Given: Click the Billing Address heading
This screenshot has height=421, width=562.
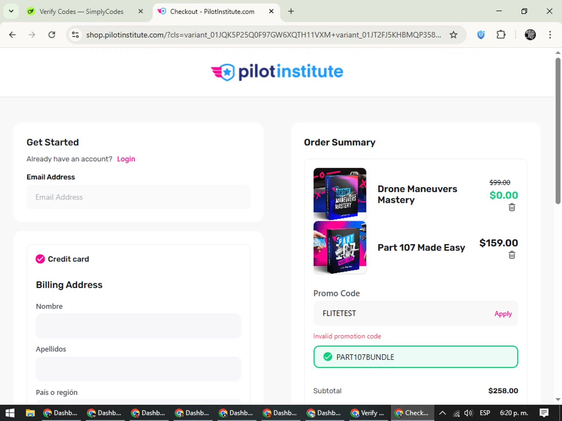Looking at the screenshot, I should click(x=69, y=285).
